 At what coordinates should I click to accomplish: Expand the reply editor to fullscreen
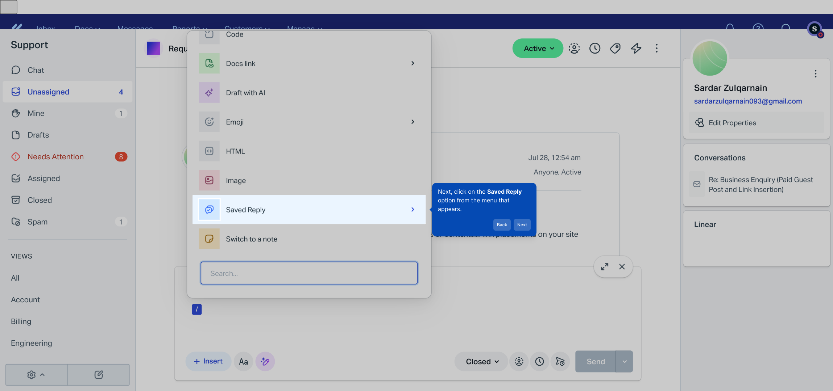click(604, 267)
